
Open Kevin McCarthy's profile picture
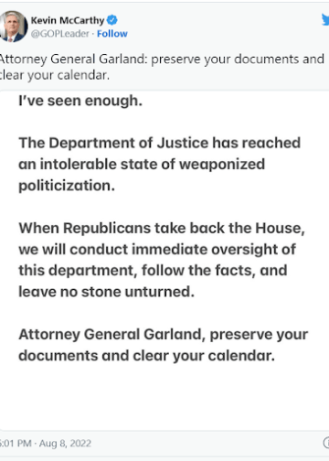pos(14,27)
